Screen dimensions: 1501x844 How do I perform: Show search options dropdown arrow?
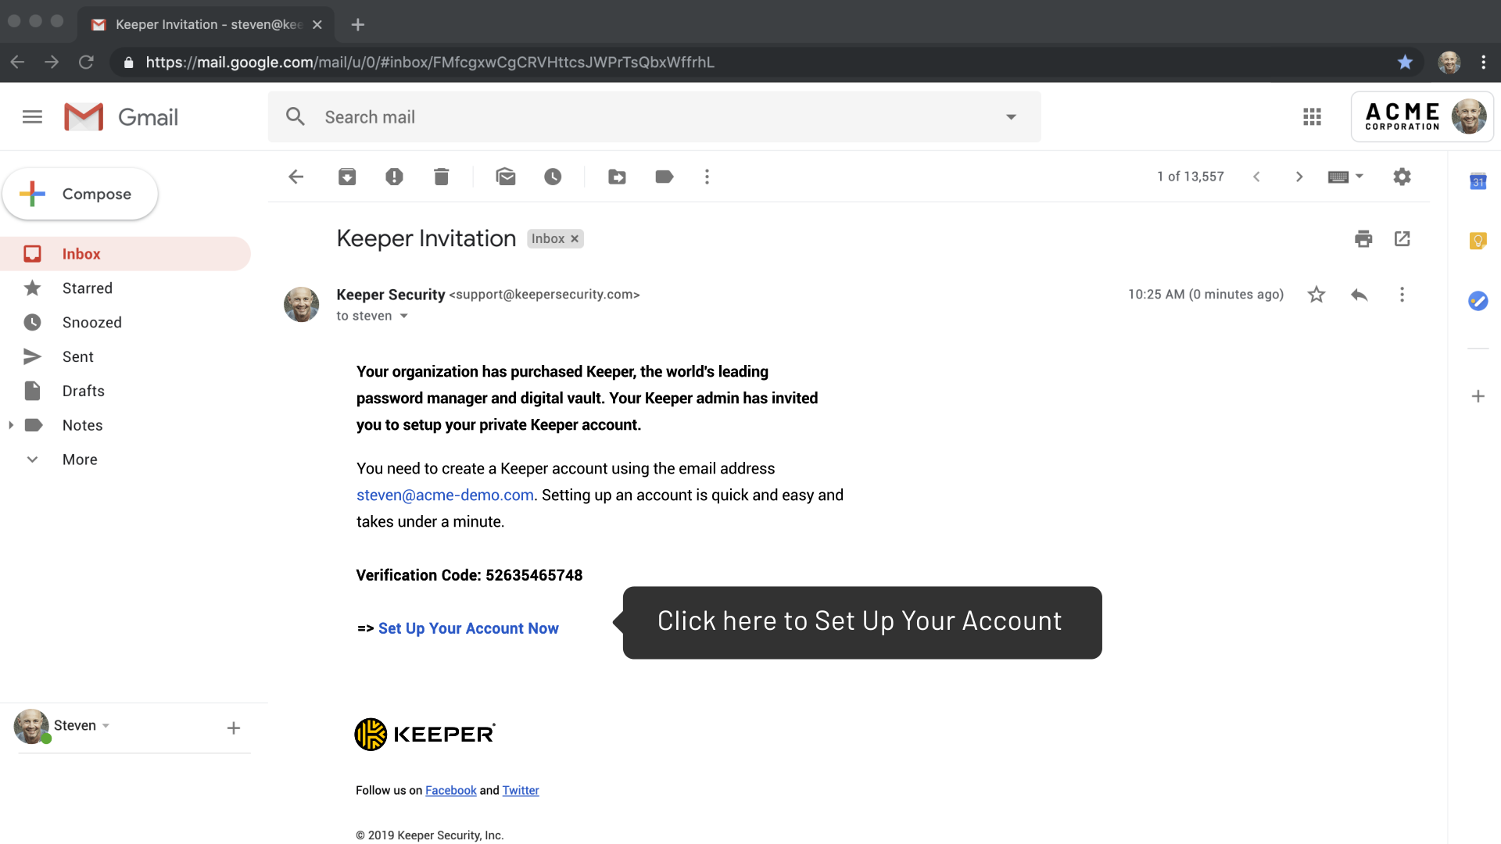tap(1011, 117)
